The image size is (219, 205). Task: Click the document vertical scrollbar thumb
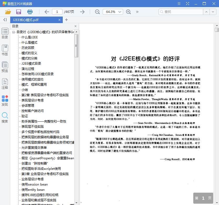coord(217,30)
